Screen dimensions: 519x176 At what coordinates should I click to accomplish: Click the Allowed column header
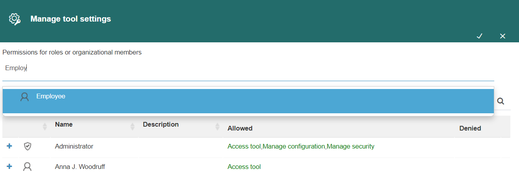(x=240, y=128)
